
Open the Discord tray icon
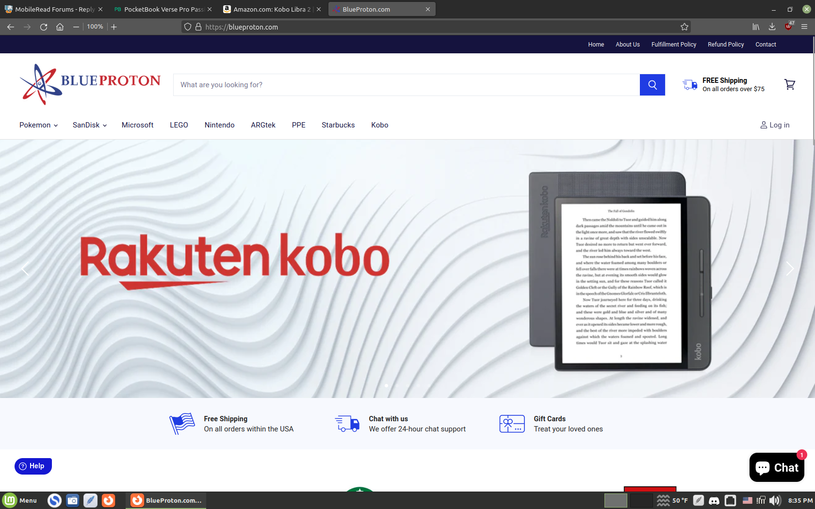pyautogui.click(x=714, y=500)
